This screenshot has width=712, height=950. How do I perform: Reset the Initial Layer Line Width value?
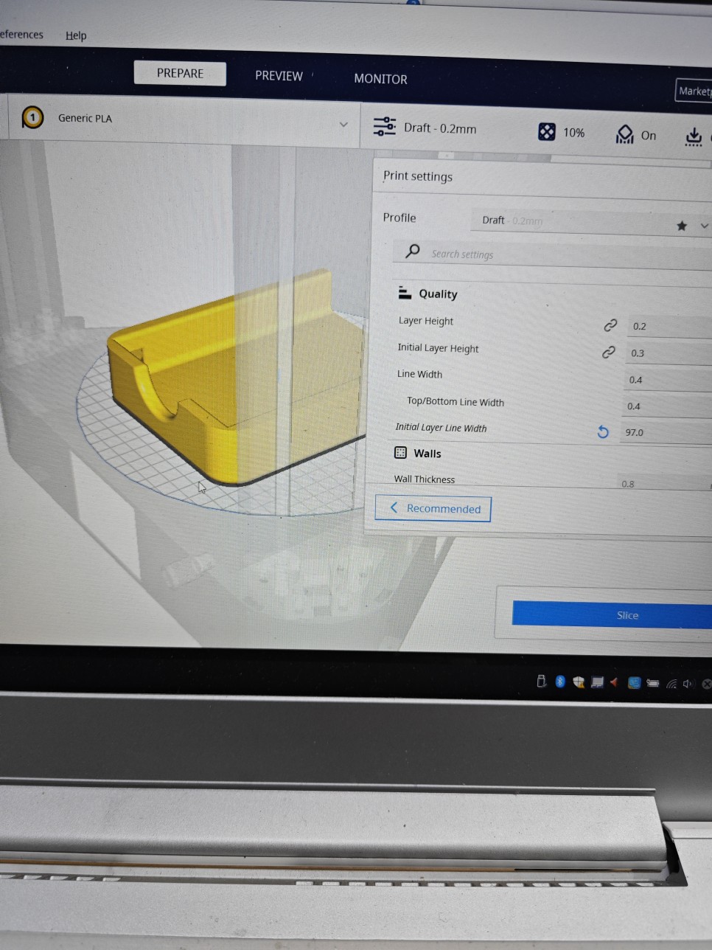[x=603, y=431]
